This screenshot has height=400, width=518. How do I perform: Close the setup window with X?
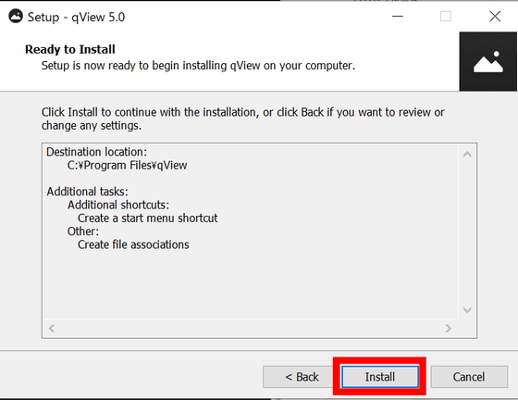click(x=495, y=16)
